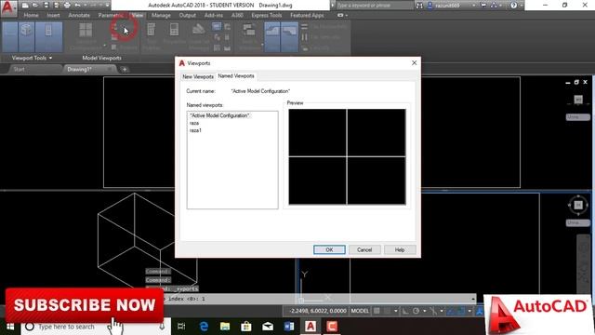Open the Express Tools ribbon tab
This screenshot has height=335, width=595.
[x=267, y=15]
